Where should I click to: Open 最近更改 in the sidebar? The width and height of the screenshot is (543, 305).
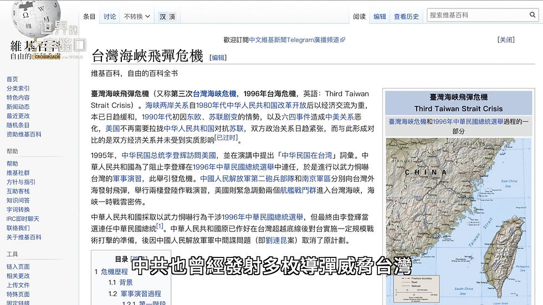coord(18,116)
